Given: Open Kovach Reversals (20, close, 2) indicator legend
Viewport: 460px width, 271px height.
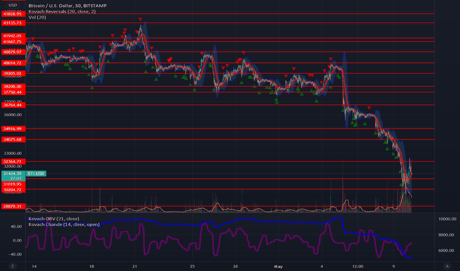Looking at the screenshot, I should tap(62, 11).
